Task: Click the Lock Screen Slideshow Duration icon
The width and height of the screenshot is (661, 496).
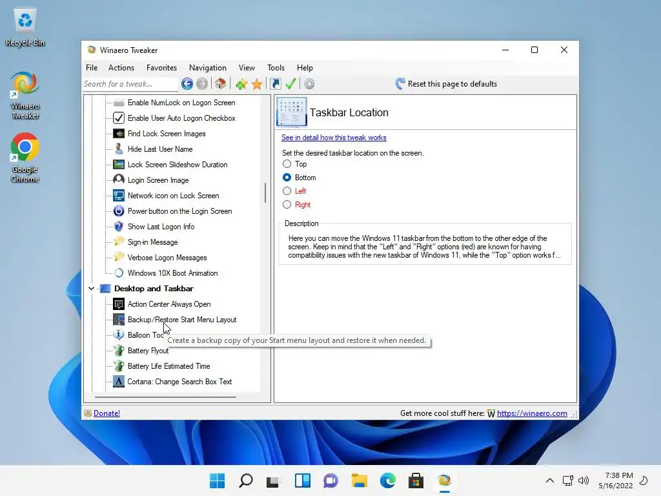Action: (x=119, y=165)
